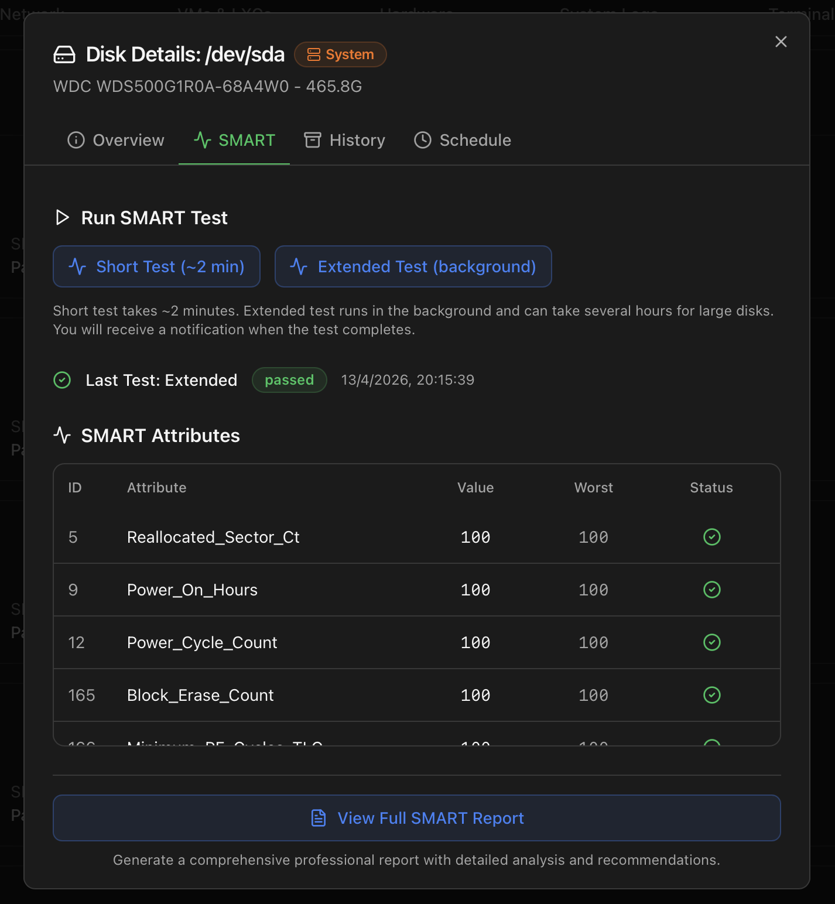
Task: Select the SMART tab
Action: 234,141
